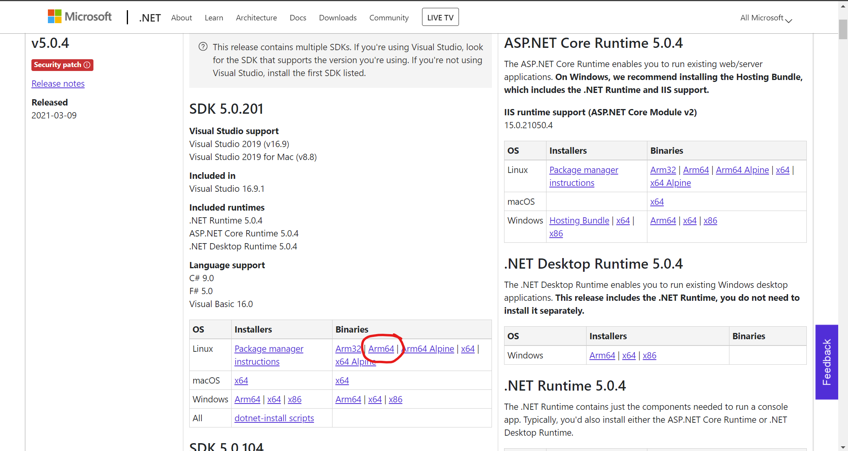848x451 pixels.
Task: Select the IIS module version 15.0.21050.4
Action: [x=528, y=125]
